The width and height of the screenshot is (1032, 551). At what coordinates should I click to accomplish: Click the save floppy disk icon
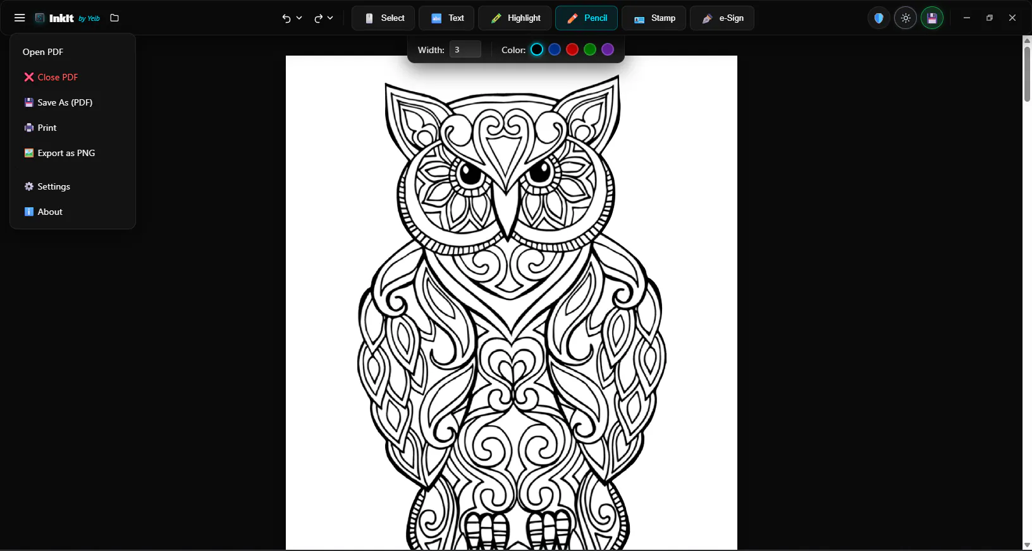click(x=932, y=18)
